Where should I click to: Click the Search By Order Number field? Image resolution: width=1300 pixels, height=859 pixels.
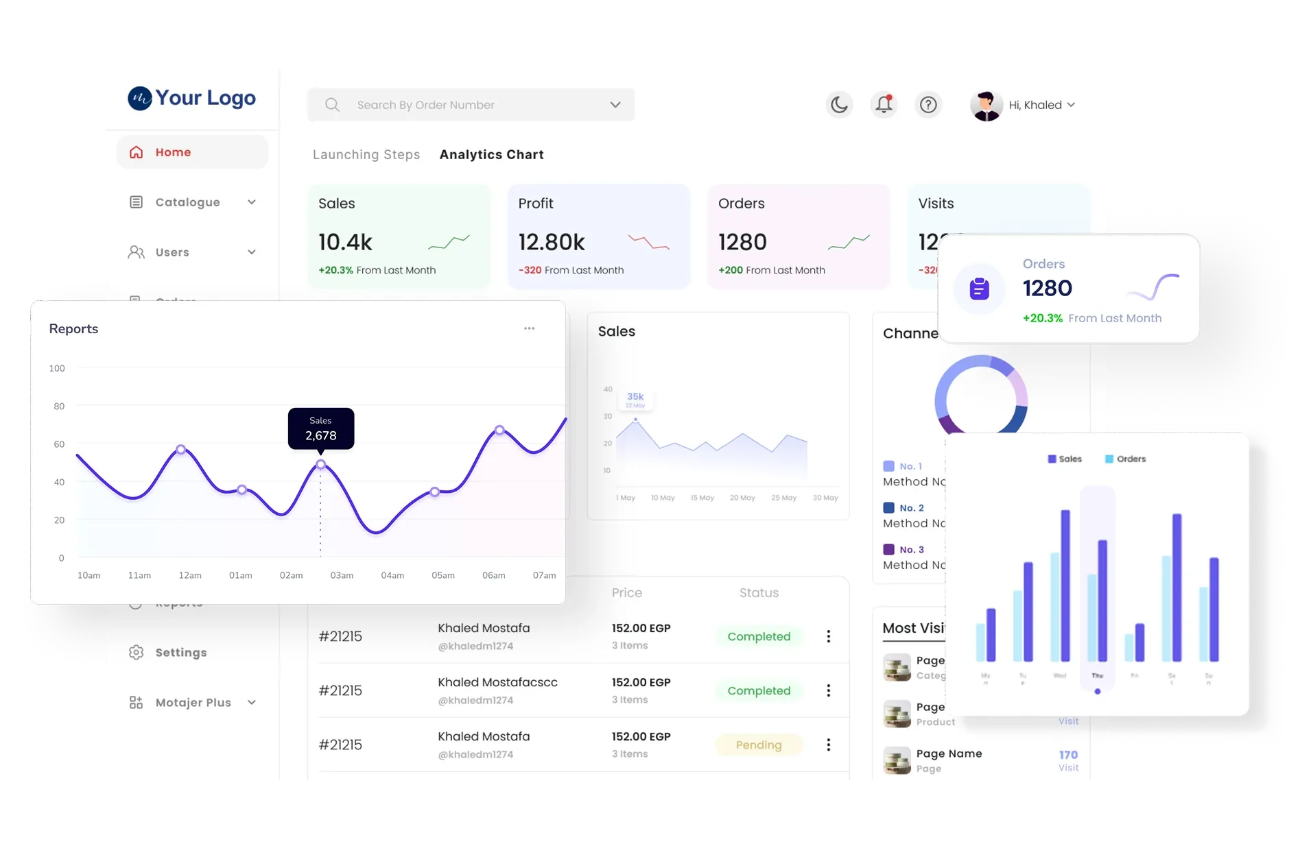[x=466, y=105]
